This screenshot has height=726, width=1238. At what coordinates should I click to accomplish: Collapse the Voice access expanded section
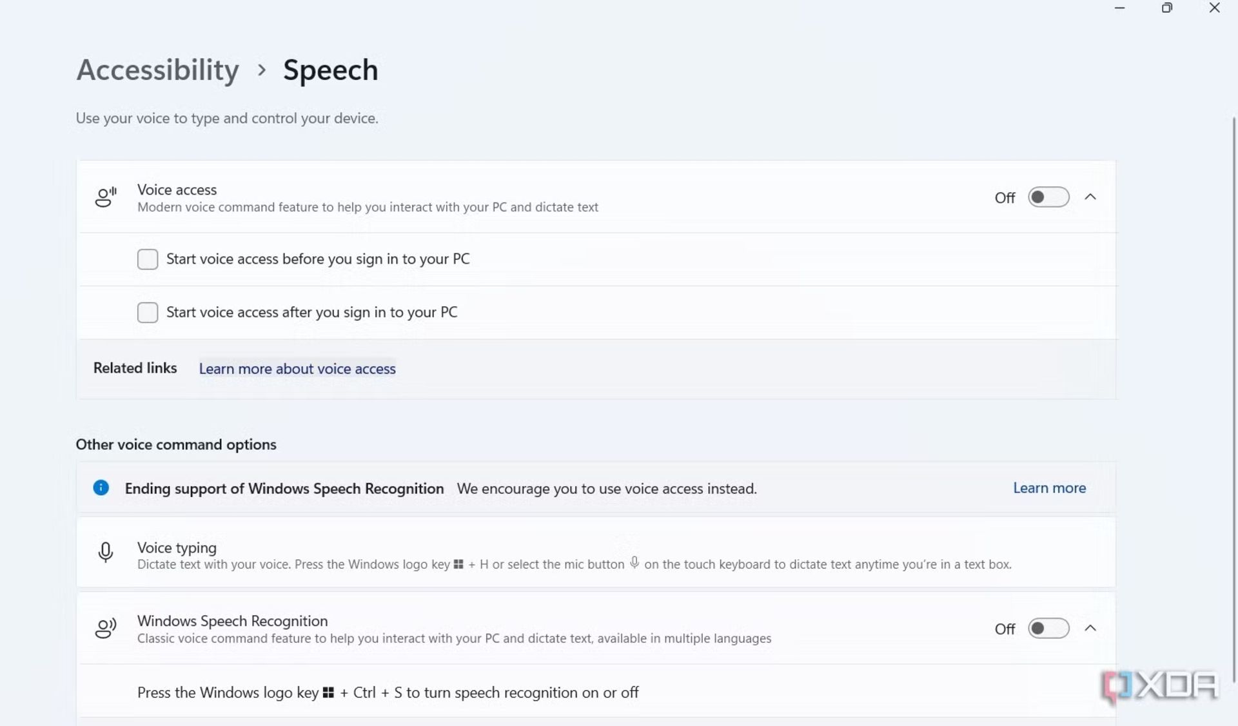[x=1090, y=197]
